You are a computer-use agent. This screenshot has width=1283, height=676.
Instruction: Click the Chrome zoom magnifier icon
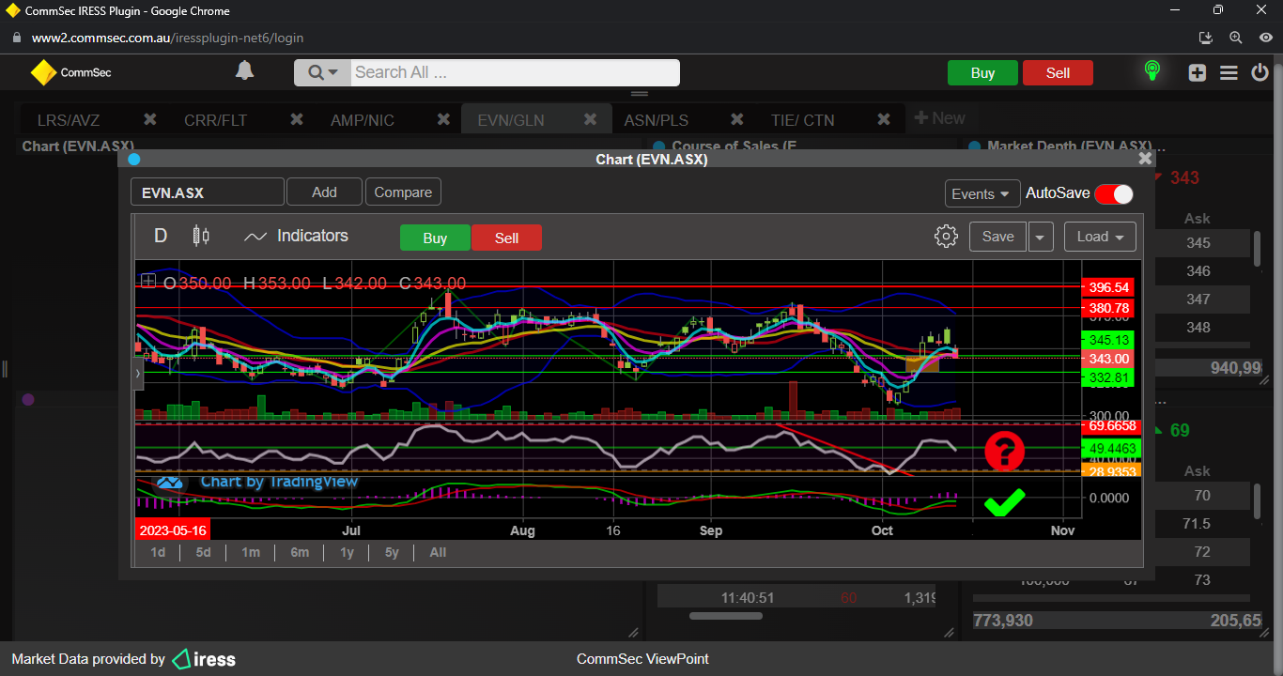[1236, 38]
